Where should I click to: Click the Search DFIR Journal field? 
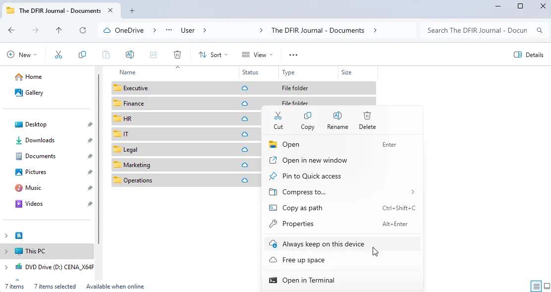click(x=477, y=30)
